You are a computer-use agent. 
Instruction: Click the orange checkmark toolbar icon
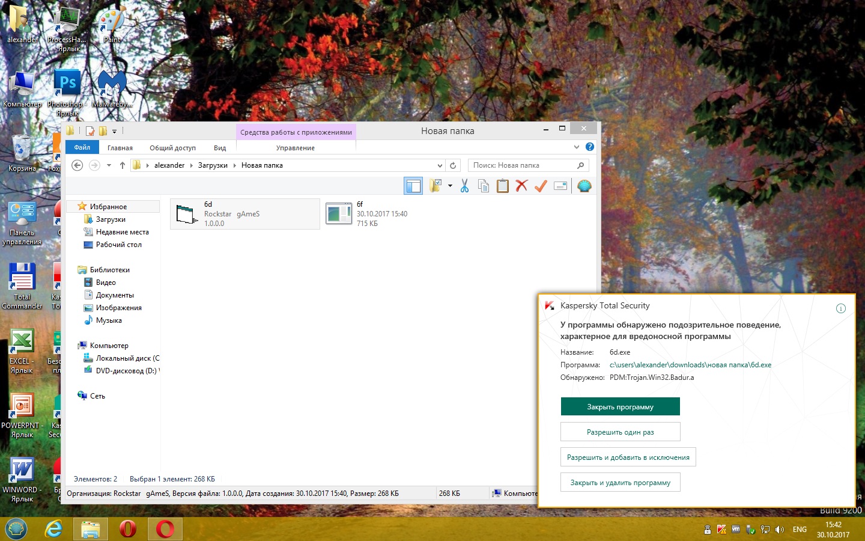point(541,186)
